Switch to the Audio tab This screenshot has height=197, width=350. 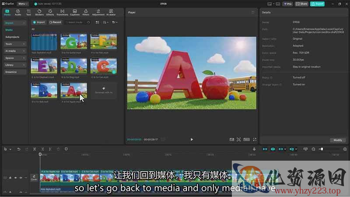point(18,12)
